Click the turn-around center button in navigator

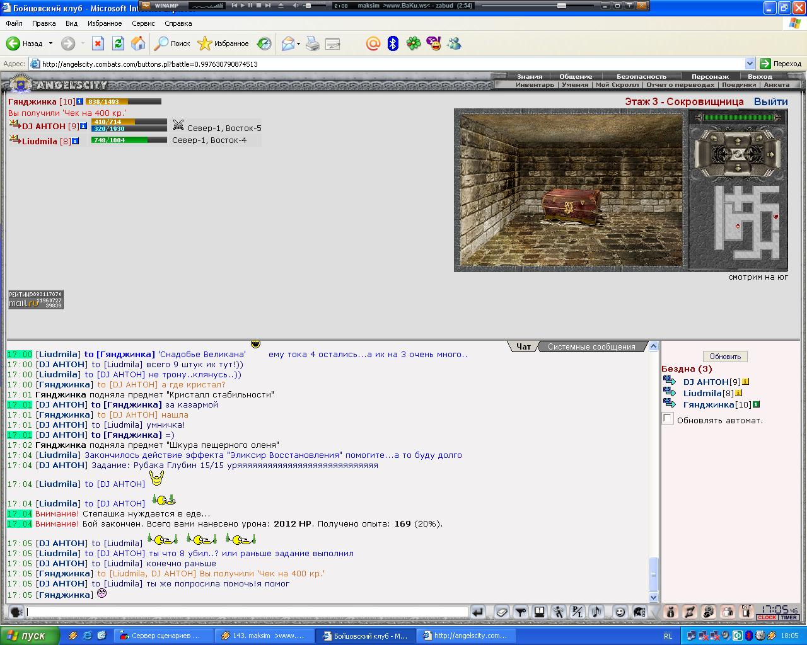pos(738,154)
